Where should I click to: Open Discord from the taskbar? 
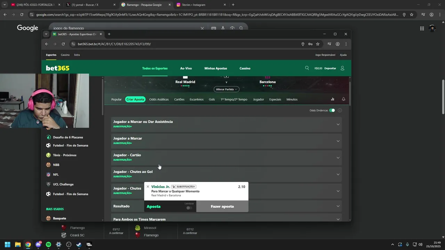point(38,244)
